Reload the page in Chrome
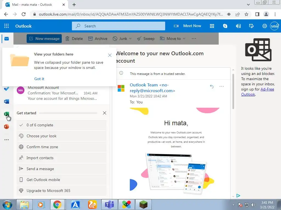 click(x=24, y=14)
